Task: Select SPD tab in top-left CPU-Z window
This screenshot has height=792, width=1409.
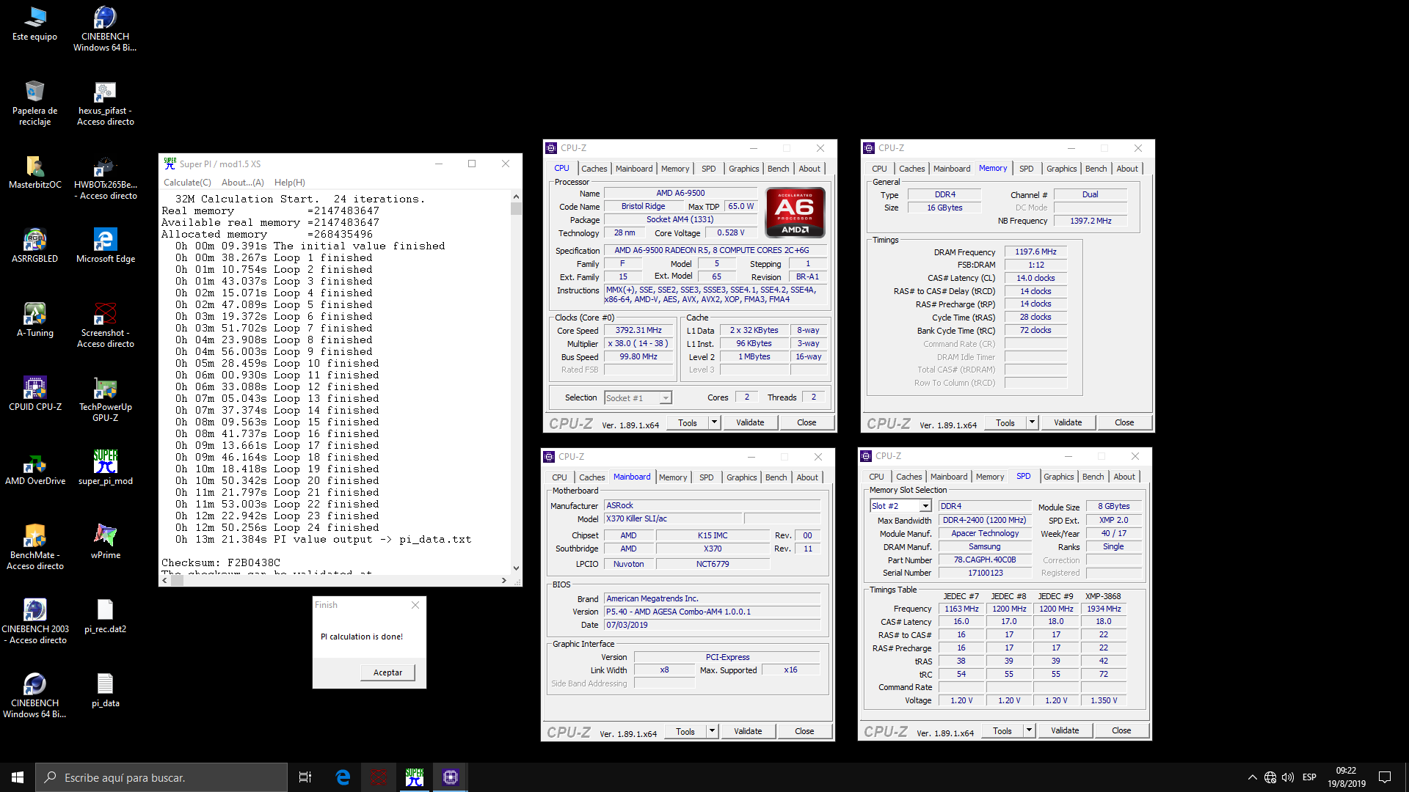Action: point(708,169)
